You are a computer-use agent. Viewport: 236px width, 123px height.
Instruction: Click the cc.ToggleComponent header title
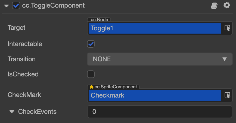pos(53,5)
